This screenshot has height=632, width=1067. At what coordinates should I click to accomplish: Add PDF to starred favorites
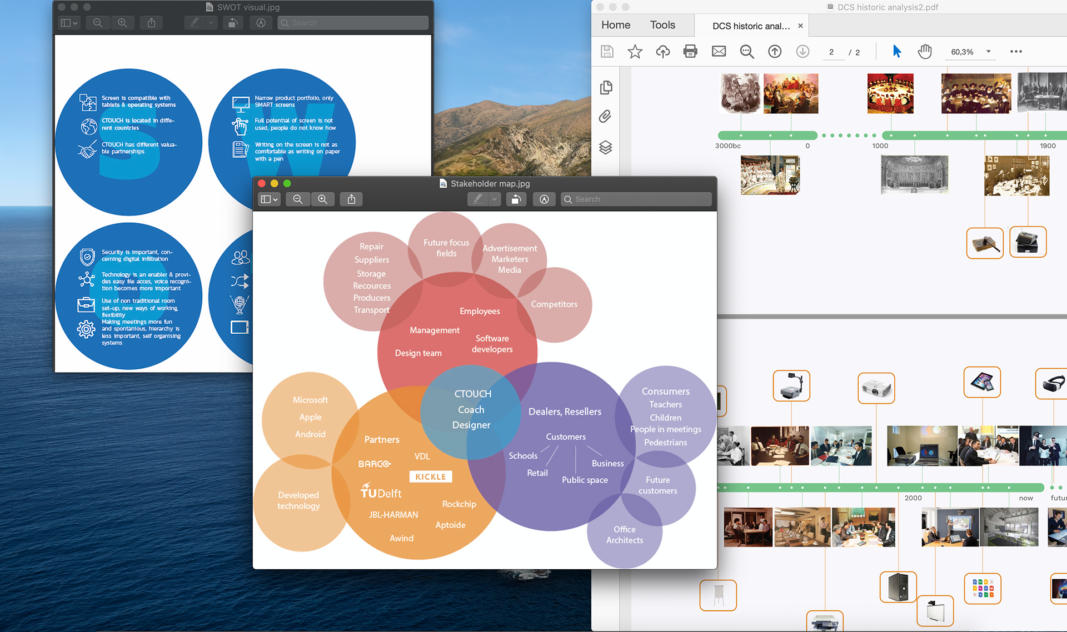635,52
